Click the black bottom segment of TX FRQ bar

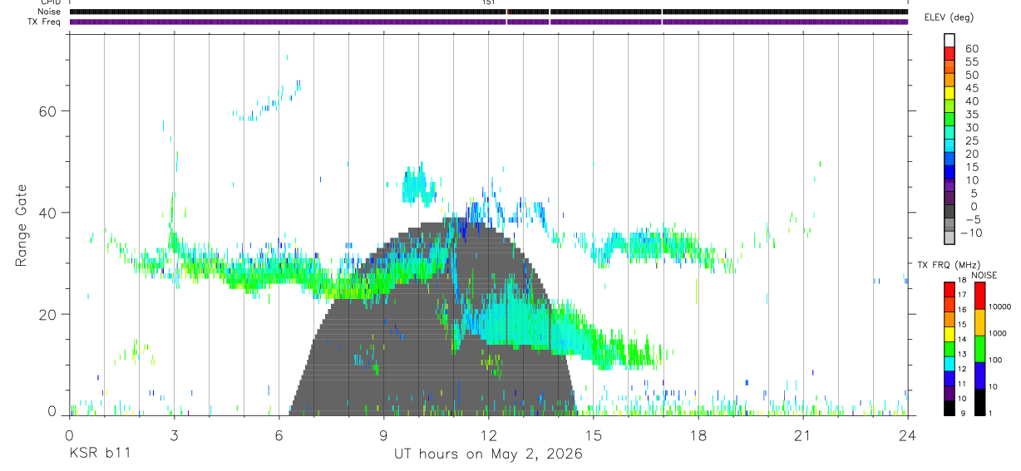click(x=949, y=408)
